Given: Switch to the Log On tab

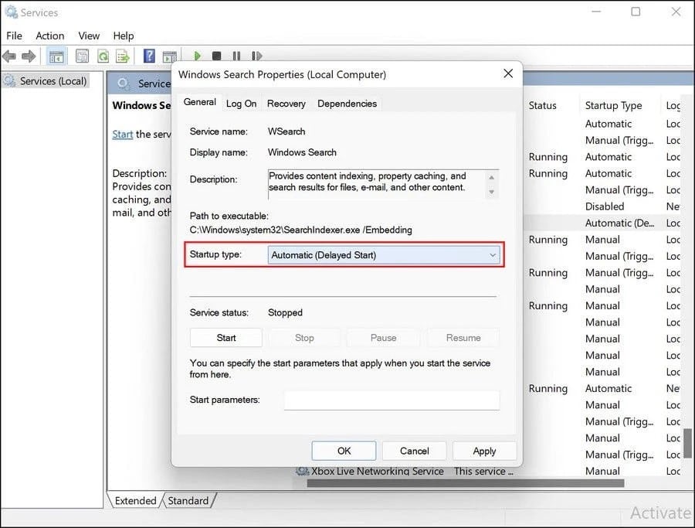Looking at the screenshot, I should point(241,103).
